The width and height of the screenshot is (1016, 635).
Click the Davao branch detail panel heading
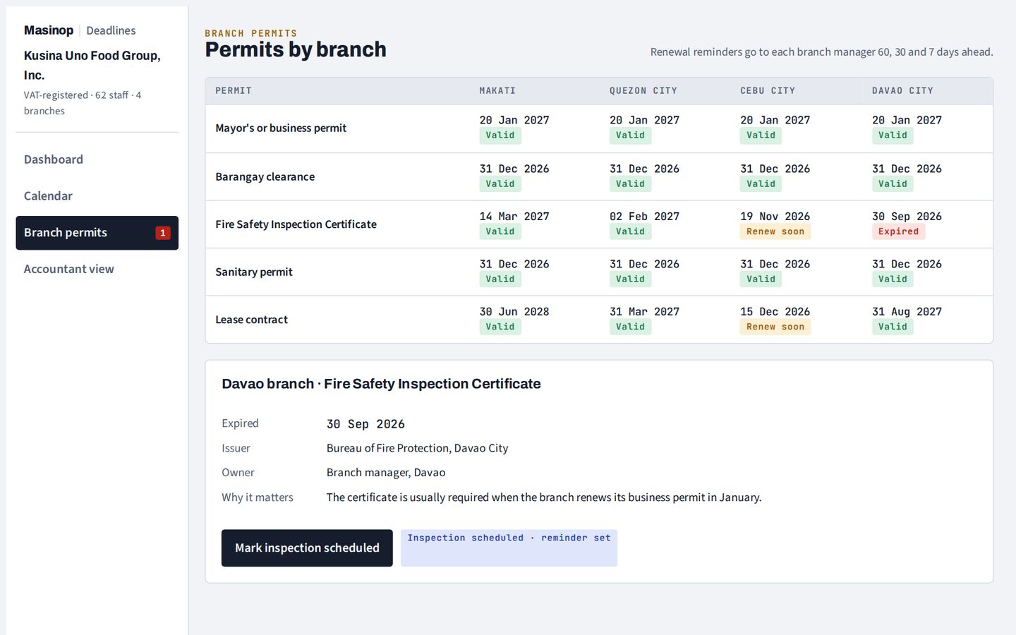tap(381, 384)
